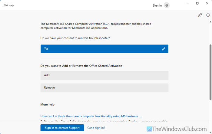The image size is (212, 134).
Task: Maximize the Get Help window
Action: [197, 3]
